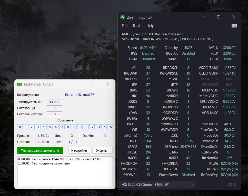Click the ZenTimings app icon in title bar

[123, 17]
